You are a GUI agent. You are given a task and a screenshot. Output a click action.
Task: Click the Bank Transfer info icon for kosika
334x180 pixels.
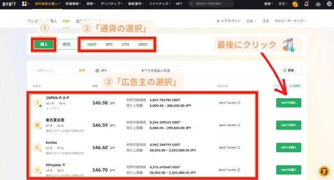pos(239,147)
